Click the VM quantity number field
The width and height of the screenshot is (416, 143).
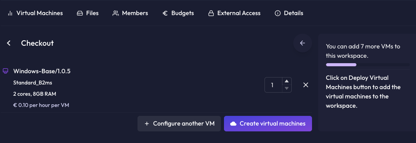pyautogui.click(x=273, y=85)
